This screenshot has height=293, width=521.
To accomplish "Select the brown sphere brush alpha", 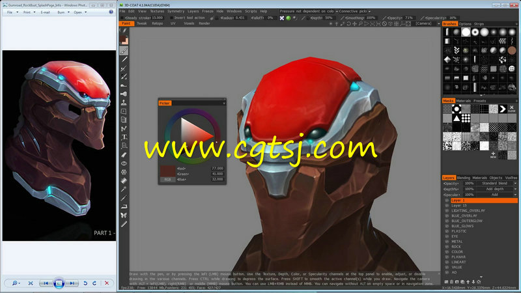I will pos(512,51).
